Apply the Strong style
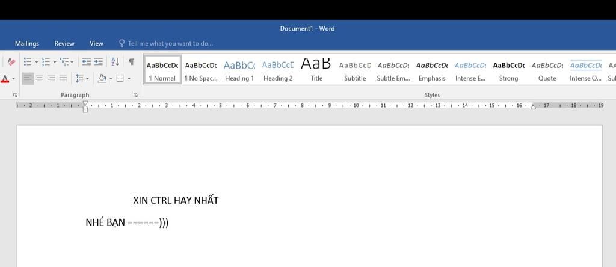The height and width of the screenshot is (267, 616). pyautogui.click(x=508, y=70)
